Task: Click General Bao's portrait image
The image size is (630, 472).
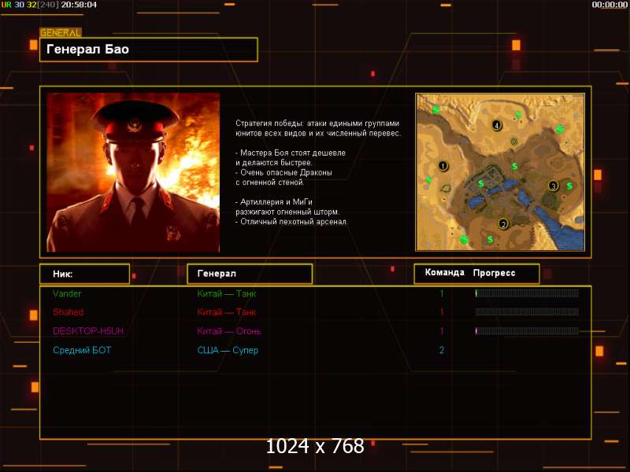Action: [133, 171]
